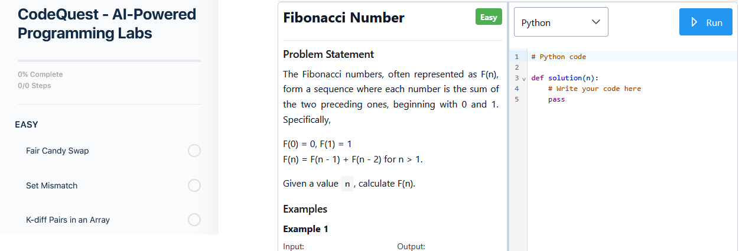Click the play icon on Run button
The height and width of the screenshot is (251, 739).
pos(695,22)
